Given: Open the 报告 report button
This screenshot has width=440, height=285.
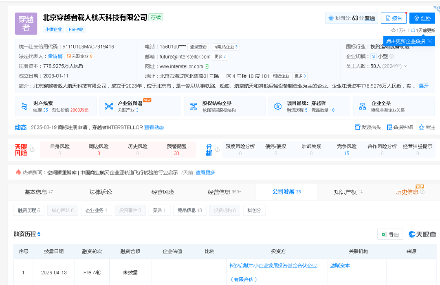Looking at the screenshot, I should 394,18.
